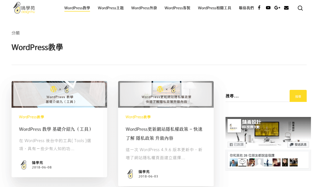Click the yellow 搜尋 button
Screen dimensions: 316x187
(x=298, y=96)
